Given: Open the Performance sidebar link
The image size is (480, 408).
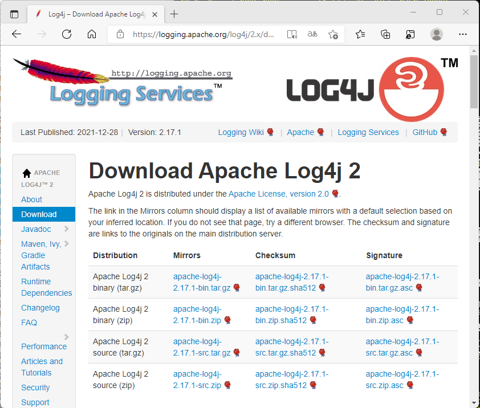Looking at the screenshot, I should click(44, 346).
